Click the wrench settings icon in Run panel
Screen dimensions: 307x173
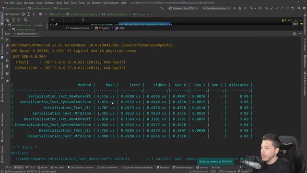[7, 46]
